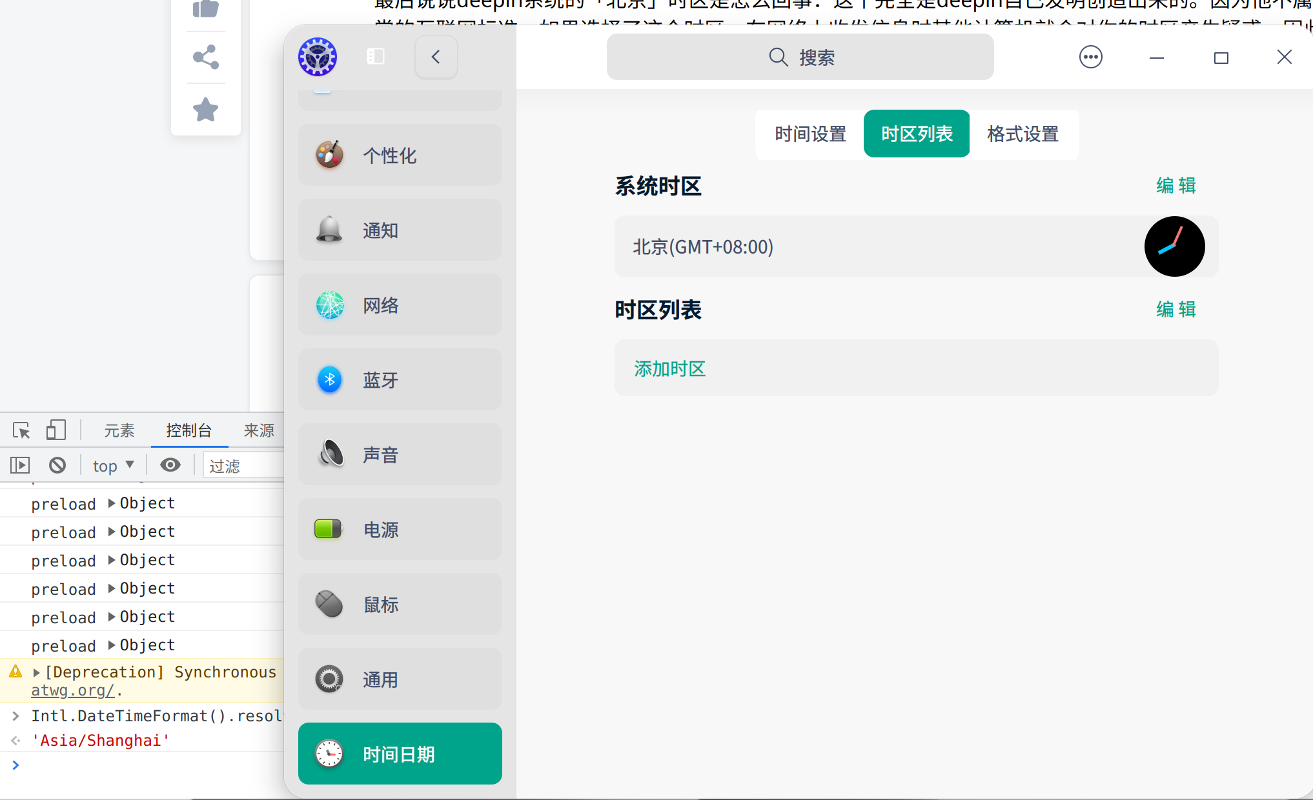Open the top context dropdown

[x=113, y=465]
